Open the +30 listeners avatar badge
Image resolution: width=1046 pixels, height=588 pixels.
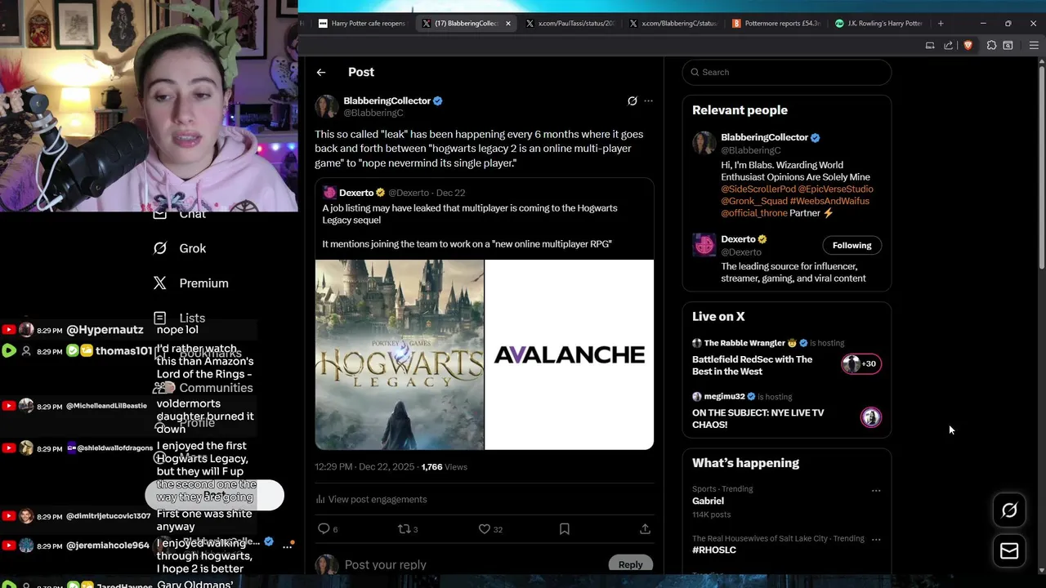pos(860,364)
